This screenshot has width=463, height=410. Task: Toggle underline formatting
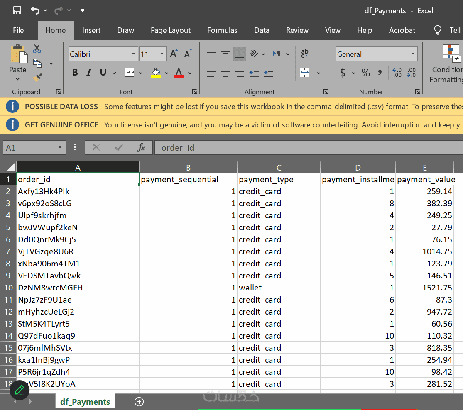coord(103,72)
